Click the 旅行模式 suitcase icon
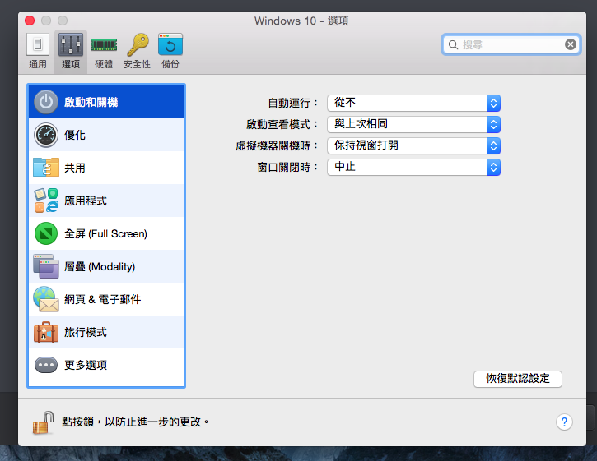This screenshot has width=597, height=461. (46, 332)
